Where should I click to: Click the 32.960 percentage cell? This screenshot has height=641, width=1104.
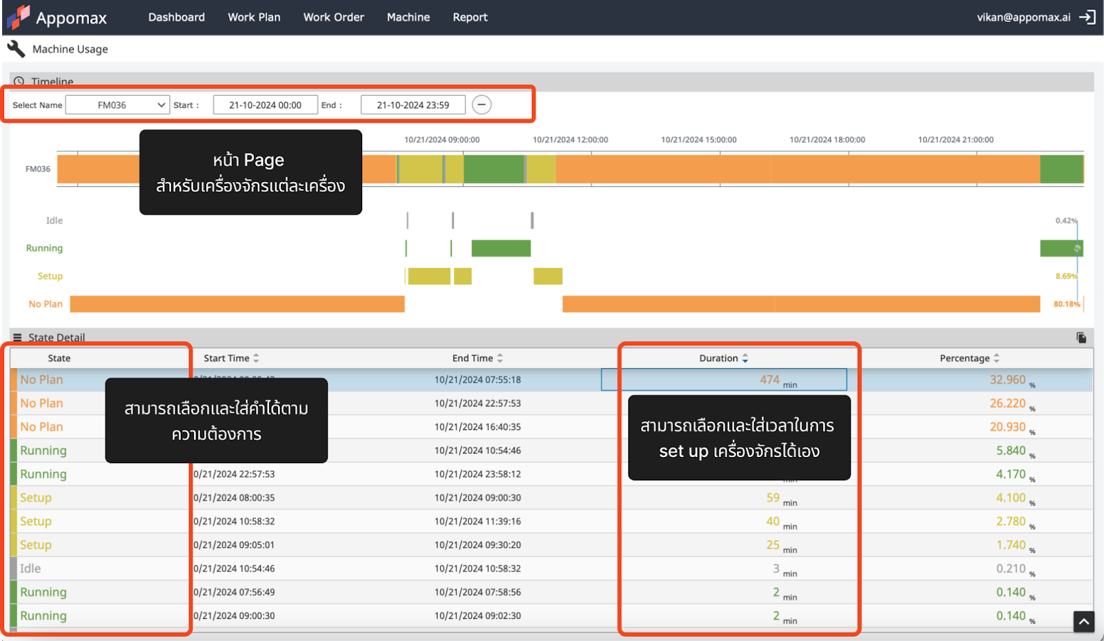click(x=1008, y=380)
